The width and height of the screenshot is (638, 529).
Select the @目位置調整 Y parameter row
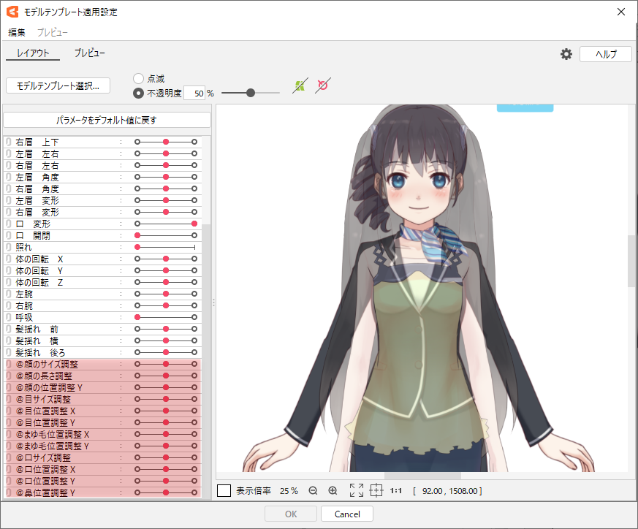point(102,422)
